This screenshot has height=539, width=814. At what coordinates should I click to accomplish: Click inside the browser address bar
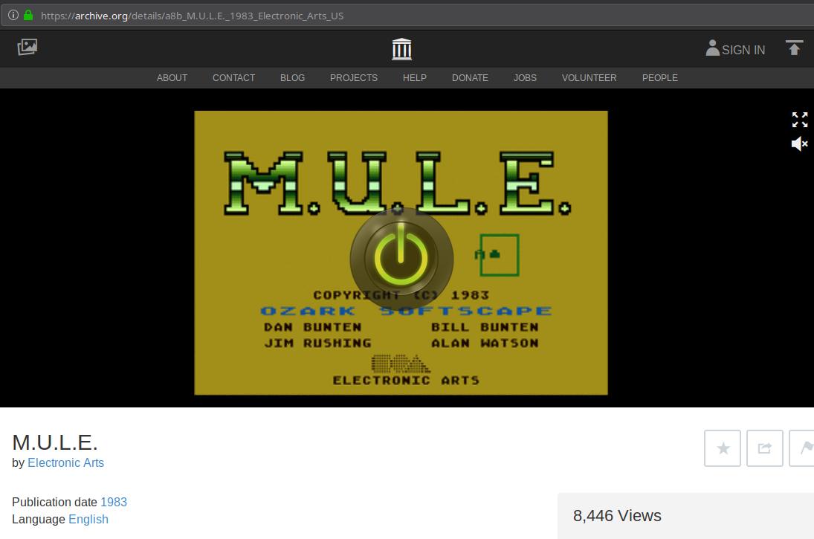[223, 15]
